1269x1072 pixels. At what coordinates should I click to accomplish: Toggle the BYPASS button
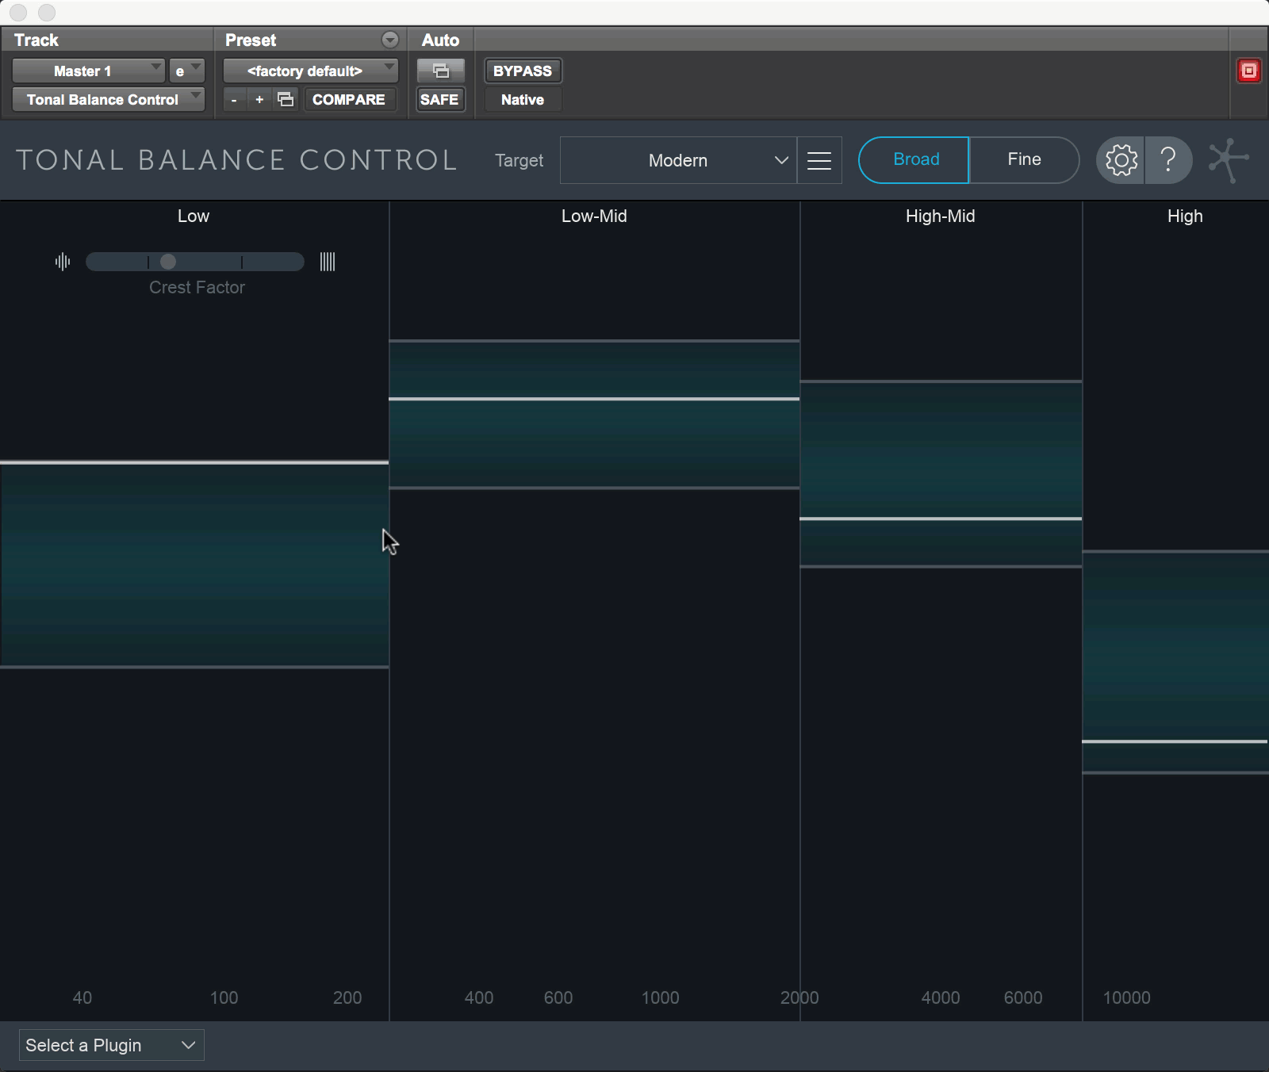pyautogui.click(x=523, y=71)
